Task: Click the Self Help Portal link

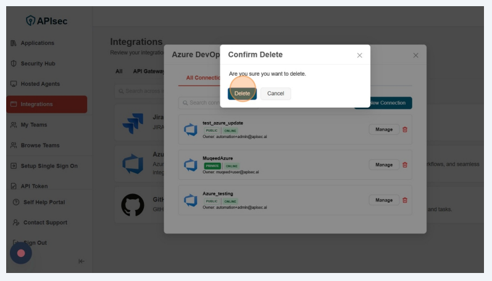Action: 44,202
